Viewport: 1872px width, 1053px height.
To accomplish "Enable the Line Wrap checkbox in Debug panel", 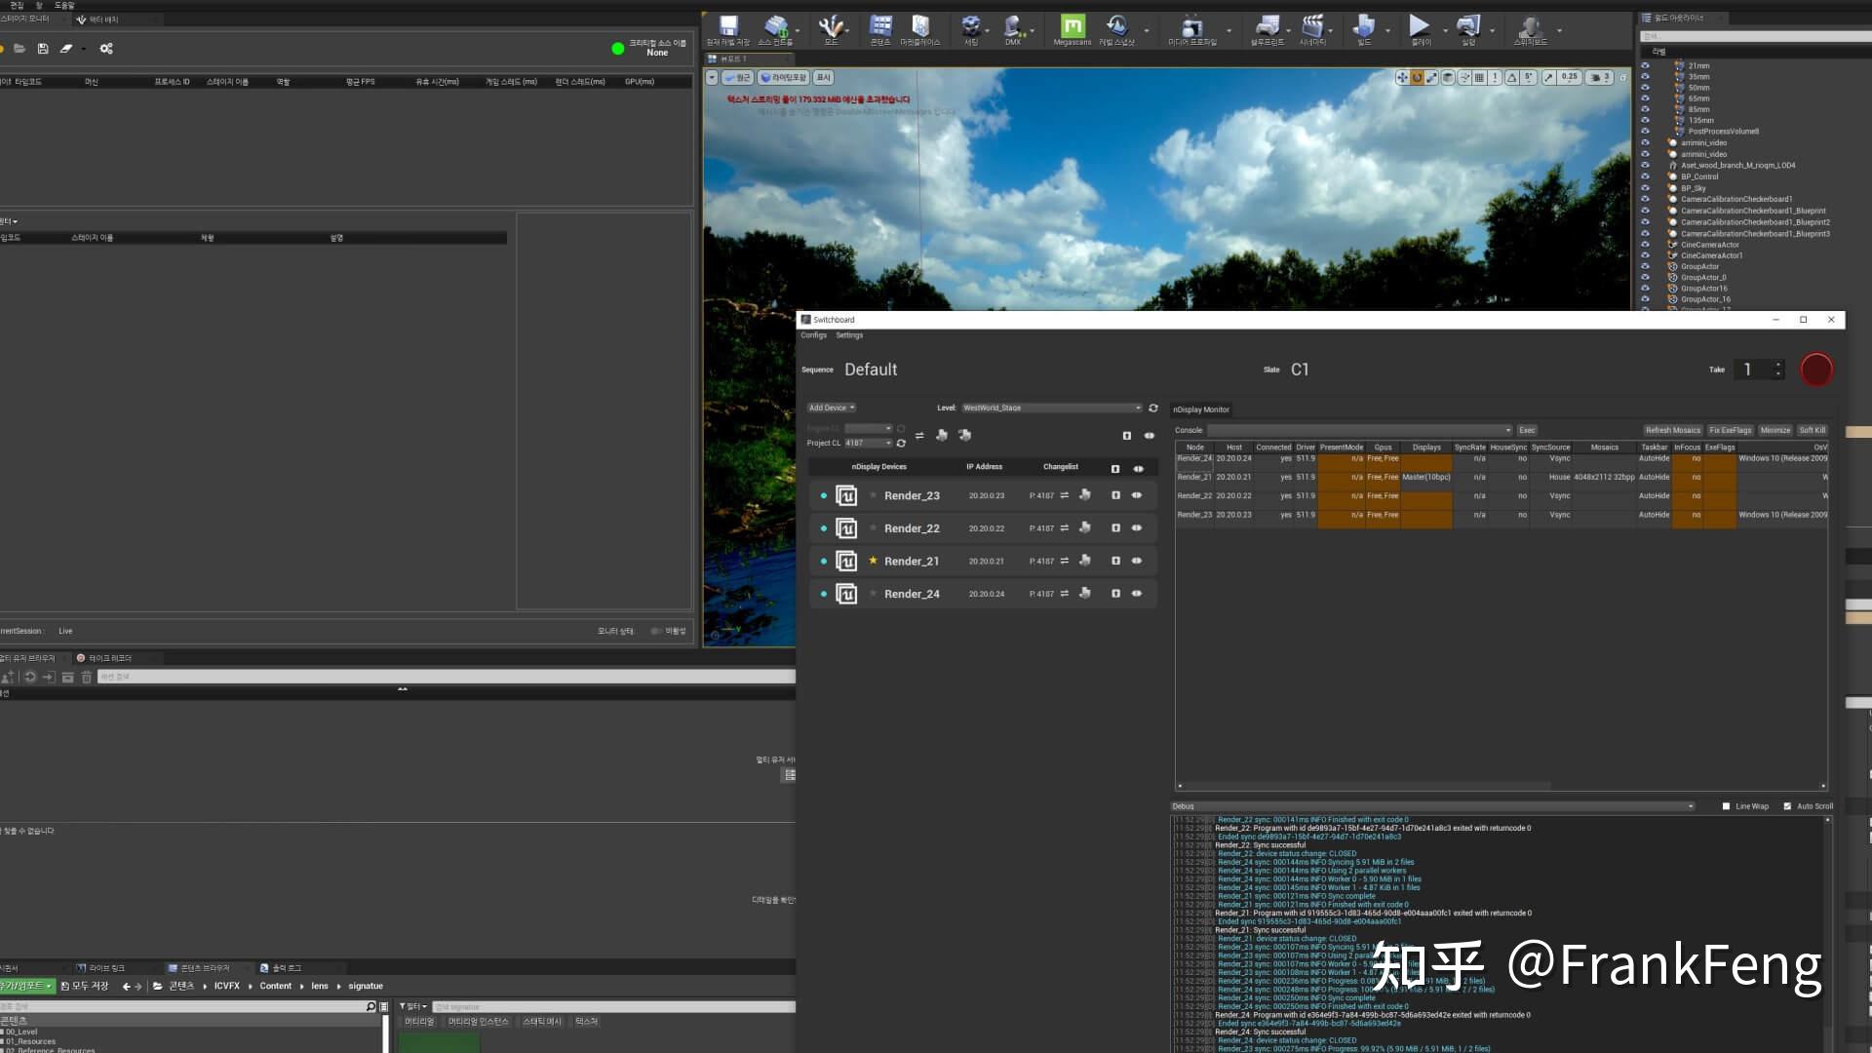I will click(x=1727, y=806).
